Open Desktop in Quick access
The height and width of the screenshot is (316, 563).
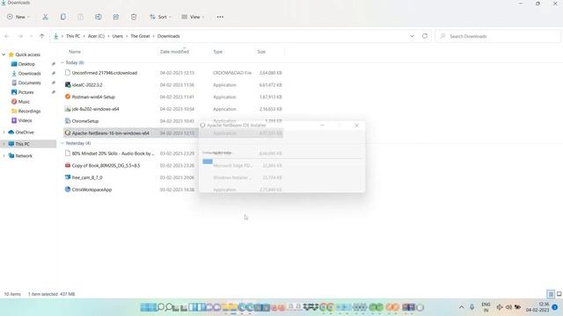26,64
